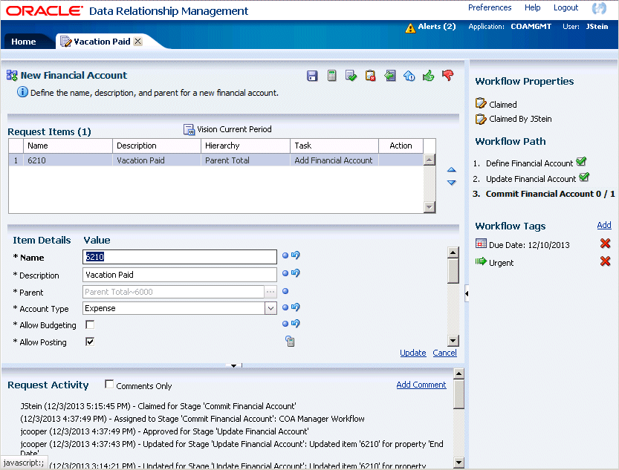
Task: Click the Cancel link
Action: [444, 353]
